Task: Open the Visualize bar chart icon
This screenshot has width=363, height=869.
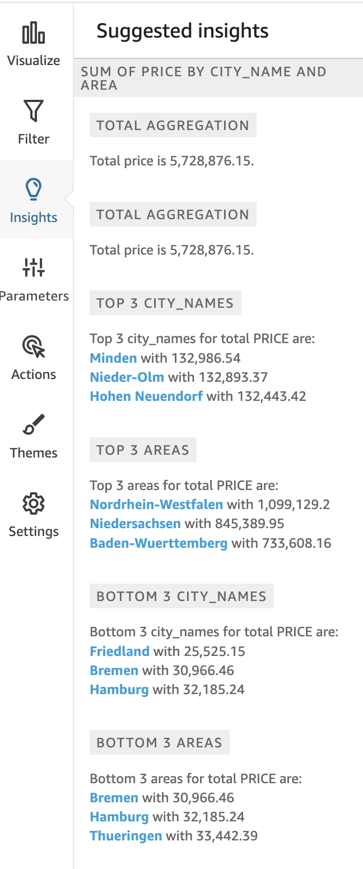Action: 34,33
